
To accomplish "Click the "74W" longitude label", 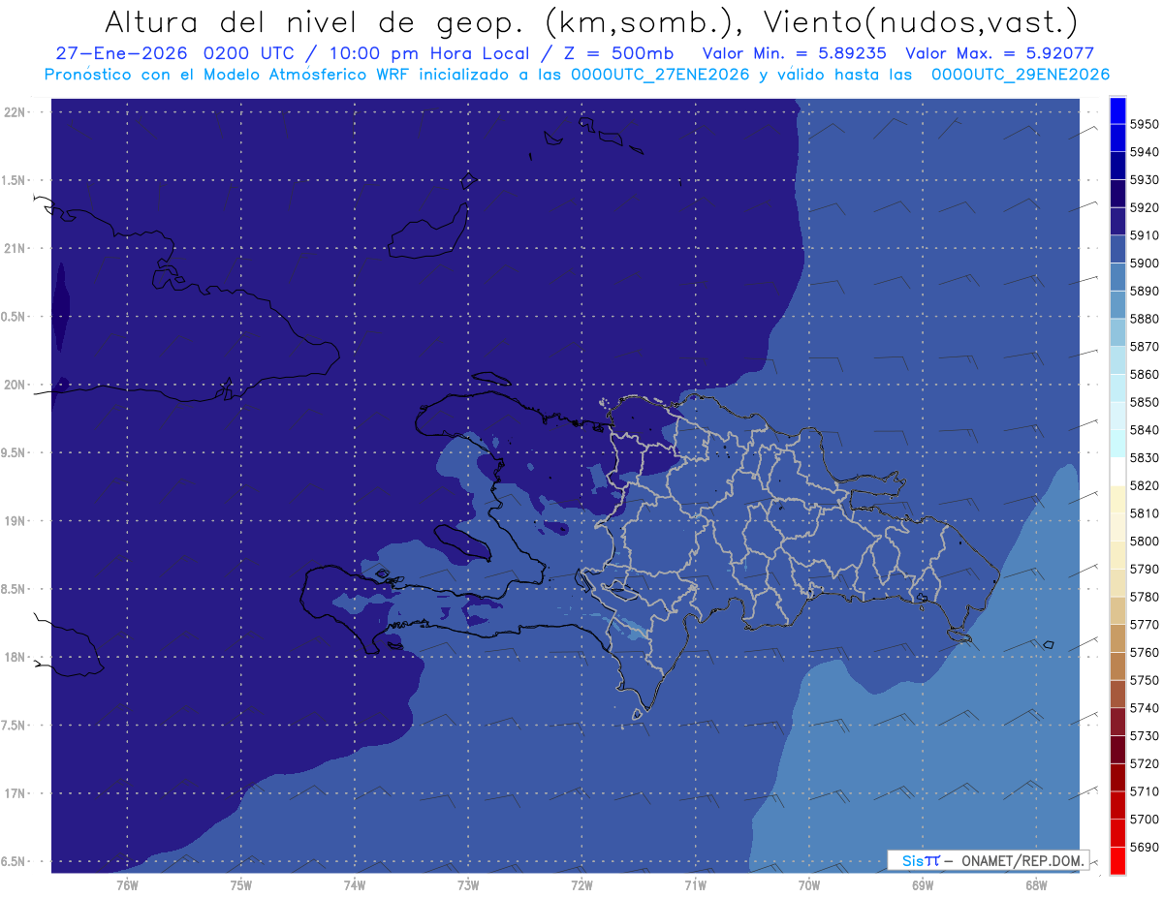I will [x=355, y=885].
